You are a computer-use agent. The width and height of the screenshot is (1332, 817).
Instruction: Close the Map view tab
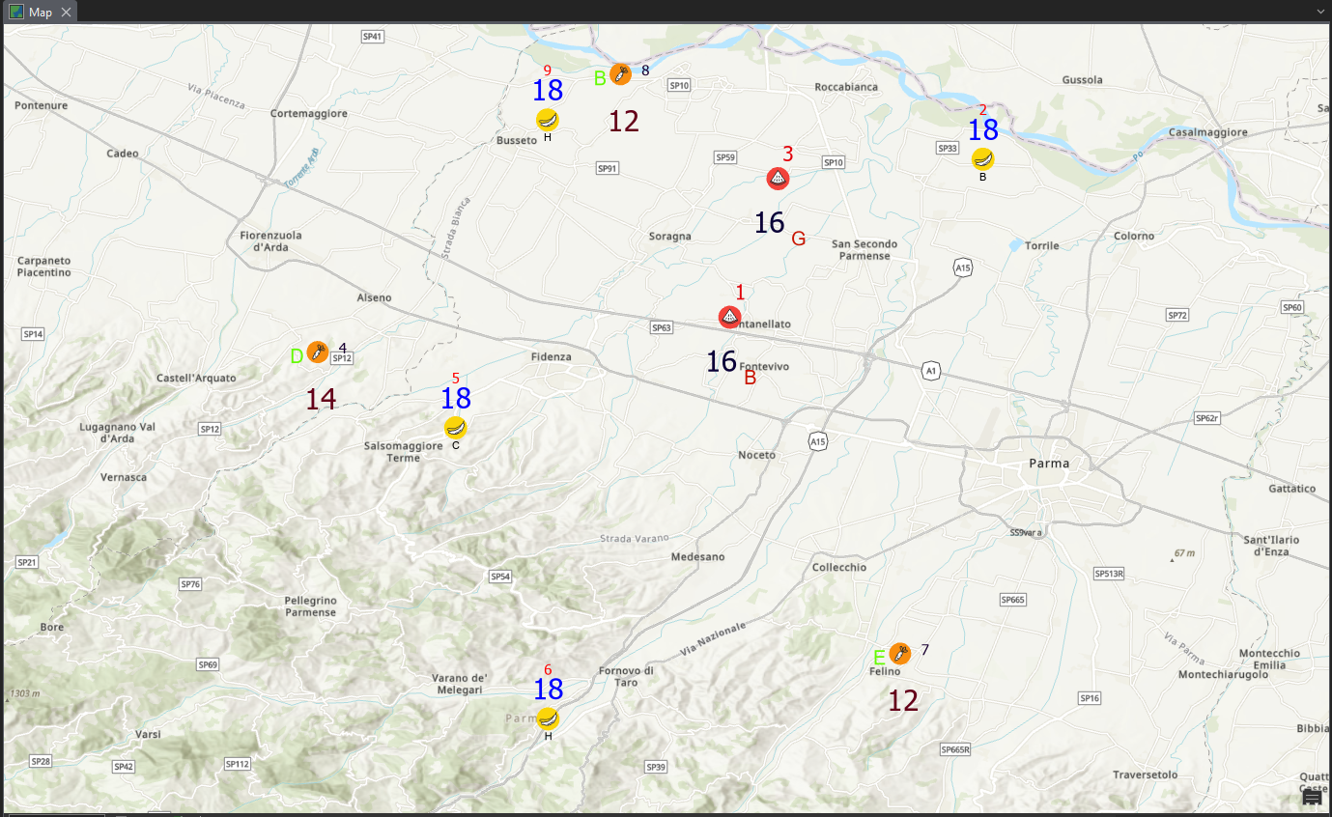coord(64,12)
